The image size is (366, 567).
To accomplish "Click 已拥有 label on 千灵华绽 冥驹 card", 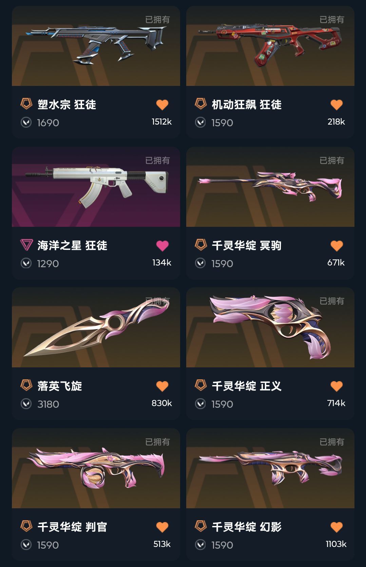I will coord(332,160).
